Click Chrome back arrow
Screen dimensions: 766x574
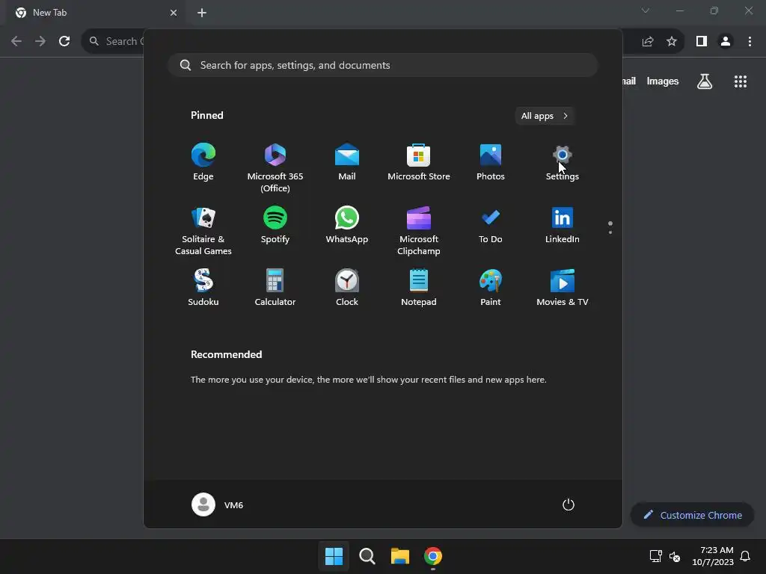(16, 41)
